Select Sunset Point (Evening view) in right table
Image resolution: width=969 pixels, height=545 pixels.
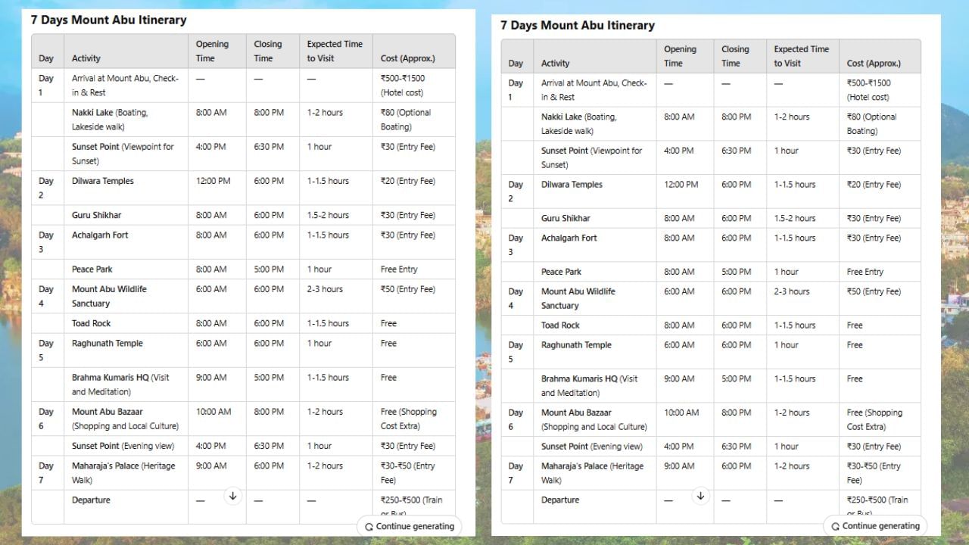(x=592, y=447)
